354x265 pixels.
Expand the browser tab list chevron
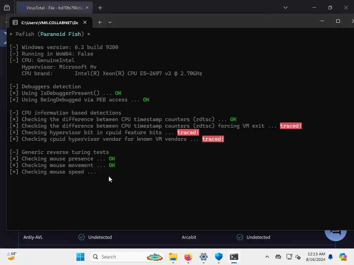pyautogui.click(x=285, y=8)
